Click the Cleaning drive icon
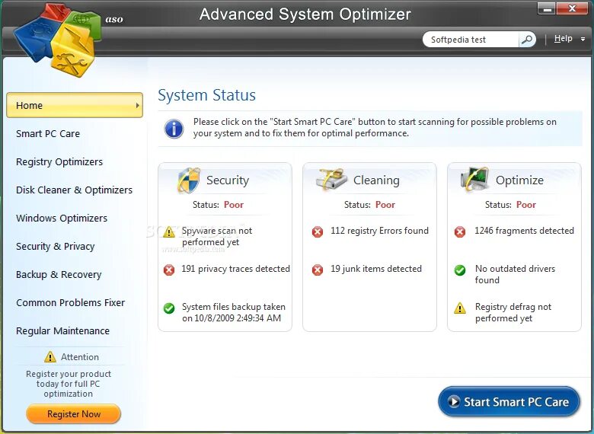The image size is (594, 434). (x=332, y=179)
